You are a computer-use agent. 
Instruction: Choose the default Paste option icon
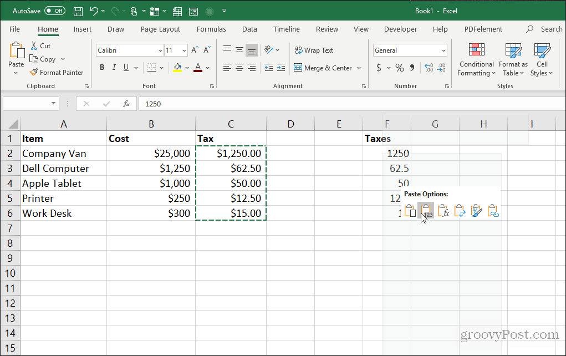click(x=410, y=211)
